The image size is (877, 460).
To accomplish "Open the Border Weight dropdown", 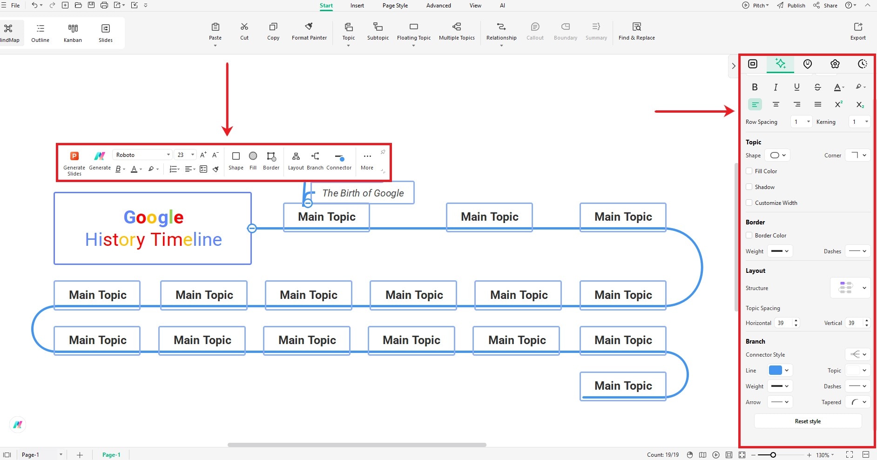I will point(780,251).
